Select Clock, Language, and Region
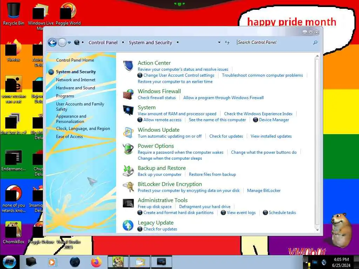 (x=83, y=129)
